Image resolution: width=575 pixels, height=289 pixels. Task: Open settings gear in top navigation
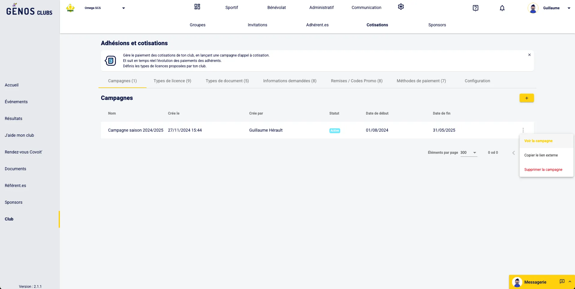click(401, 7)
